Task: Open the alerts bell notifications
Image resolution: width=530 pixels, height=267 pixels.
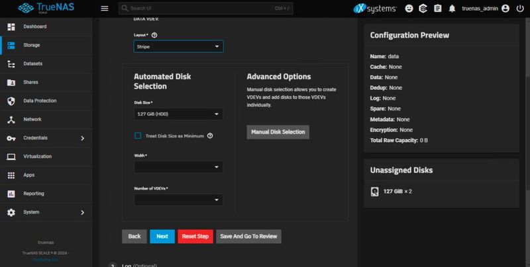Action: point(452,9)
